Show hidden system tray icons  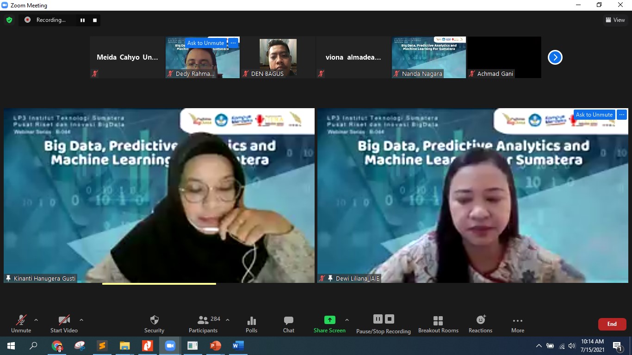(x=539, y=346)
